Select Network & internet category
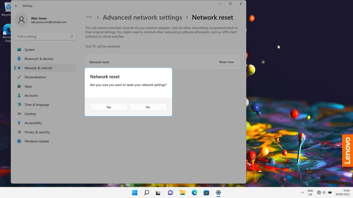 [x=45, y=68]
